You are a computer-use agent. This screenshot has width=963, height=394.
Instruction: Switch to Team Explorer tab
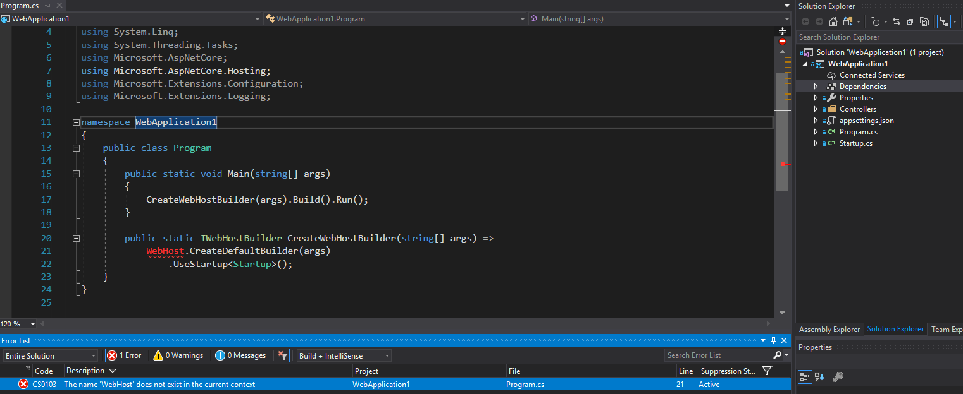[947, 329]
